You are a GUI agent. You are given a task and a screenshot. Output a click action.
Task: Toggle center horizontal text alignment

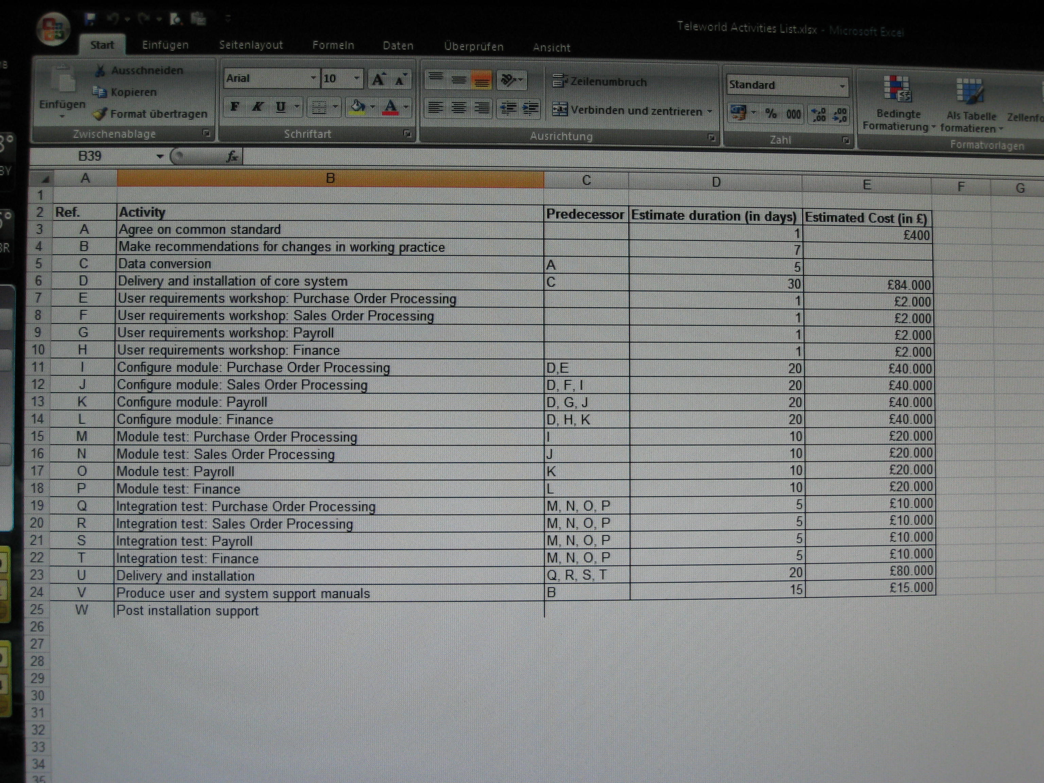458,108
